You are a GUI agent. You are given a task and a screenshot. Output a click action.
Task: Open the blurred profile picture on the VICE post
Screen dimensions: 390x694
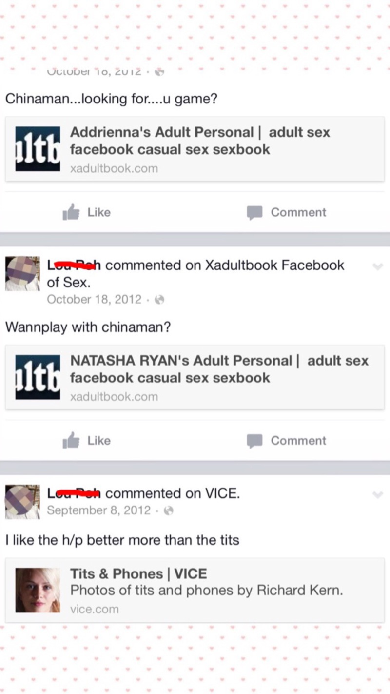pyautogui.click(x=22, y=502)
